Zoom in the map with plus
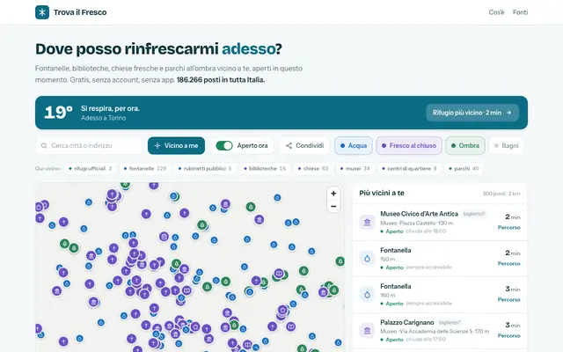Image resolution: width=563 pixels, height=352 pixels. pos(333,194)
